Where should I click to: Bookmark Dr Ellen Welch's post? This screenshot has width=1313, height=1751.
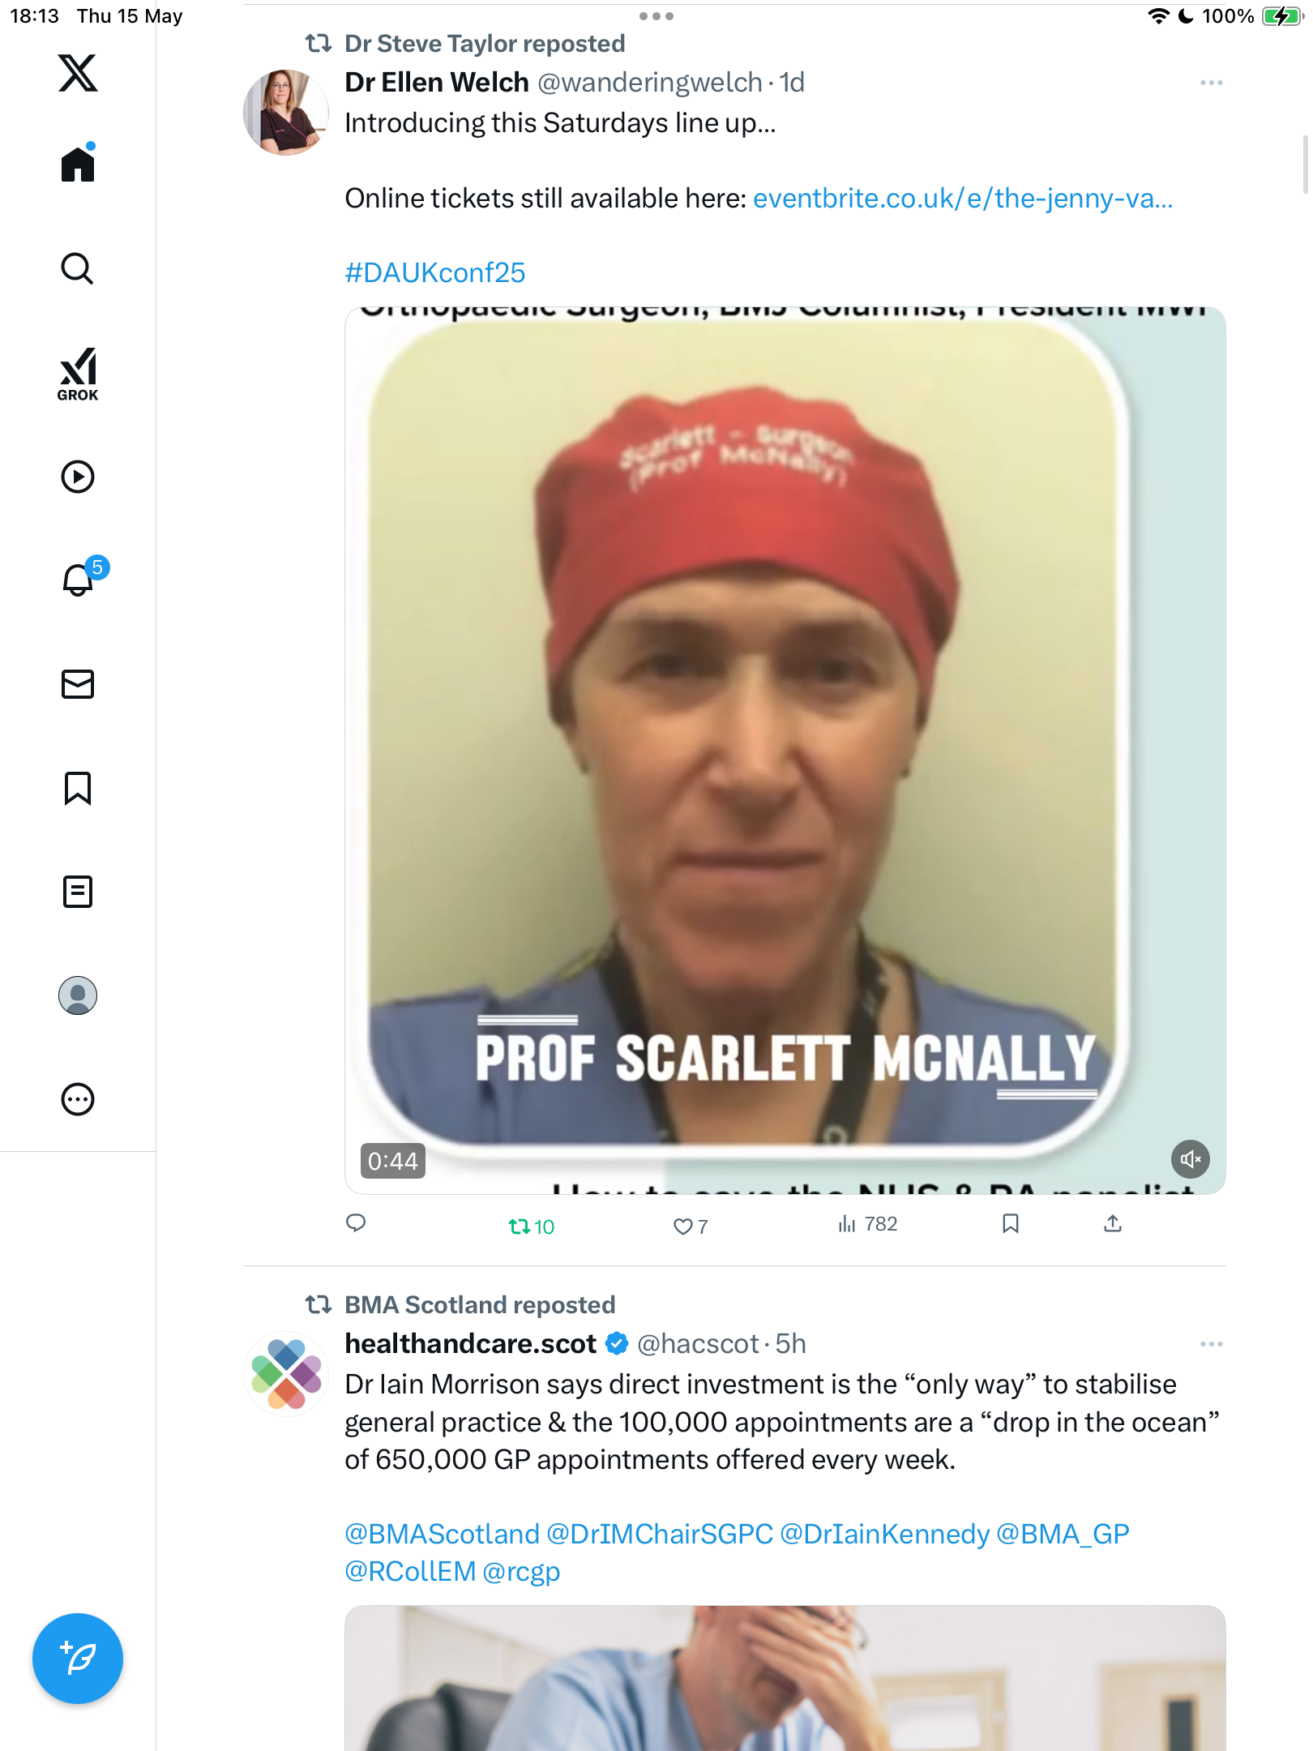point(1010,1224)
